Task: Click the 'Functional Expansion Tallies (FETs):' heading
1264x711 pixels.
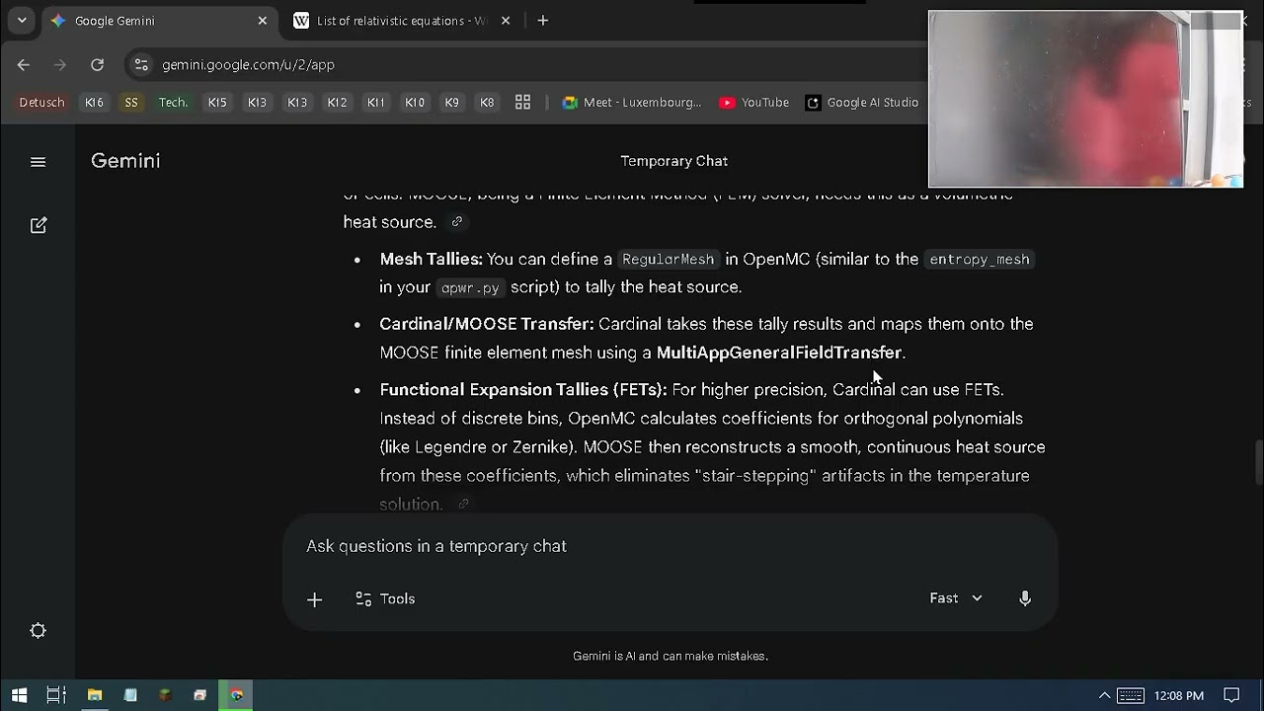Action: (523, 390)
